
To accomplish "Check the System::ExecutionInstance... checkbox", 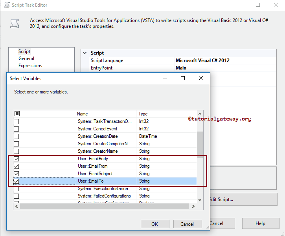I will (x=17, y=189).
